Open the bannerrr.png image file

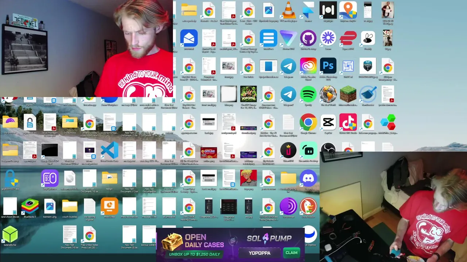click(50, 207)
